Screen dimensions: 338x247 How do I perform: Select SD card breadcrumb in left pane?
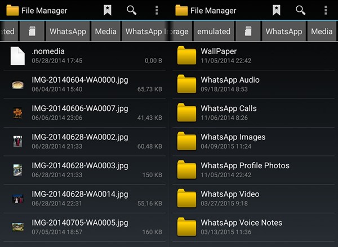pyautogui.click(x=32, y=32)
